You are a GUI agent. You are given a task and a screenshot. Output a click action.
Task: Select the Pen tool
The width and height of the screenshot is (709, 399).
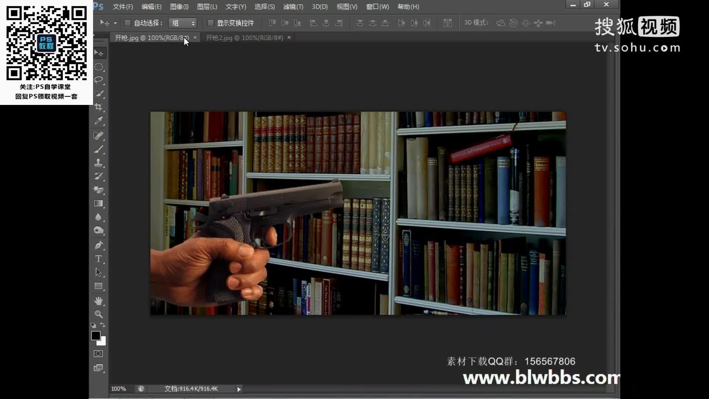pyautogui.click(x=98, y=245)
